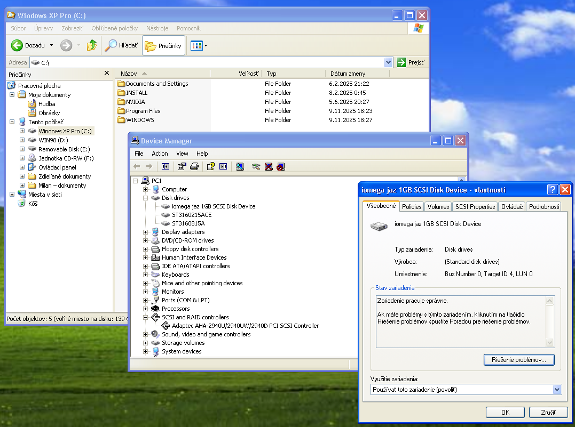Click Zrušiť in the properties dialog
Image resolution: width=575 pixels, height=427 pixels.
[x=548, y=413]
